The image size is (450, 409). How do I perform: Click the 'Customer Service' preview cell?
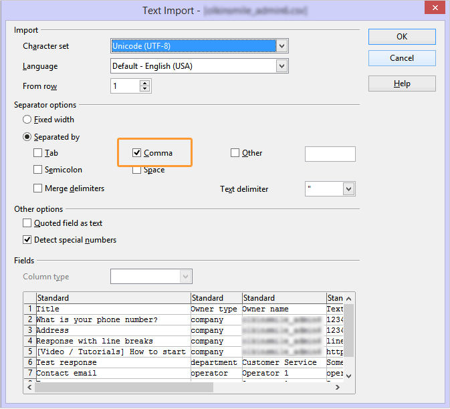click(x=284, y=362)
